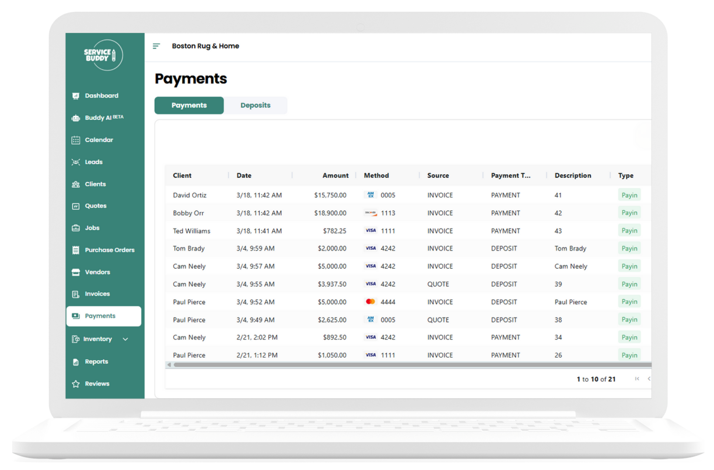This screenshot has width=714, height=470.
Task: Click the Boston Rug & Home title
Action: pos(205,46)
